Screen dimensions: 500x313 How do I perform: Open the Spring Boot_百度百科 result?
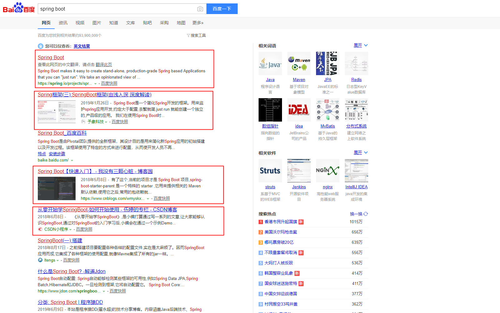point(62,133)
